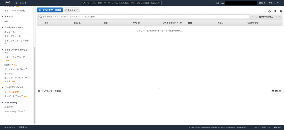Tick the select-all checkbox in table header
The width and height of the screenshot is (284, 130).
tap(40, 23)
